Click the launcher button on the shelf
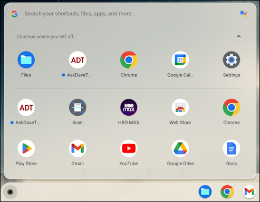Screen dimensions: 260x202 pos(10,192)
